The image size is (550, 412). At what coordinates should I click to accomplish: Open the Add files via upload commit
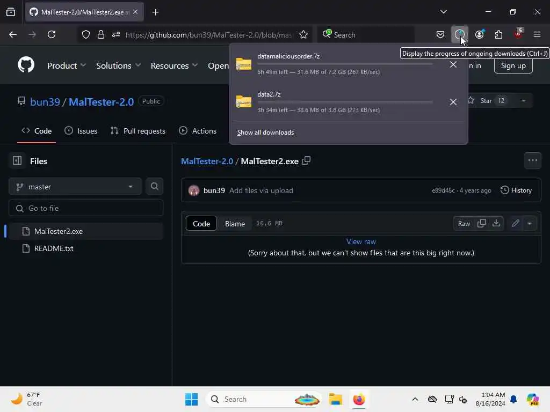(x=261, y=190)
